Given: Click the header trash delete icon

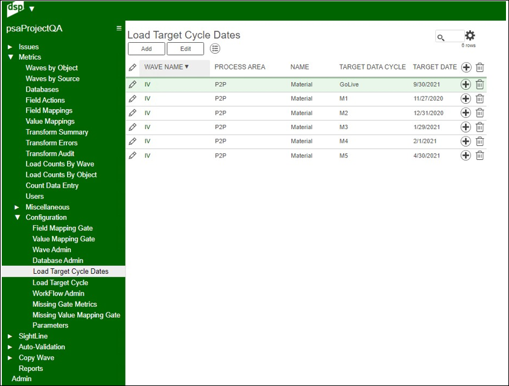Looking at the screenshot, I should point(480,67).
